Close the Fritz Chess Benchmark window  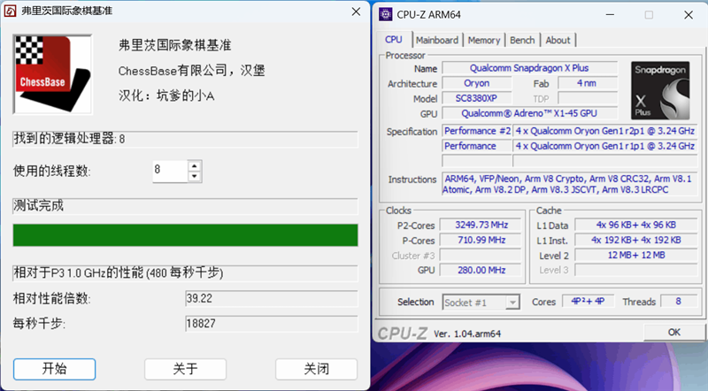click(356, 11)
